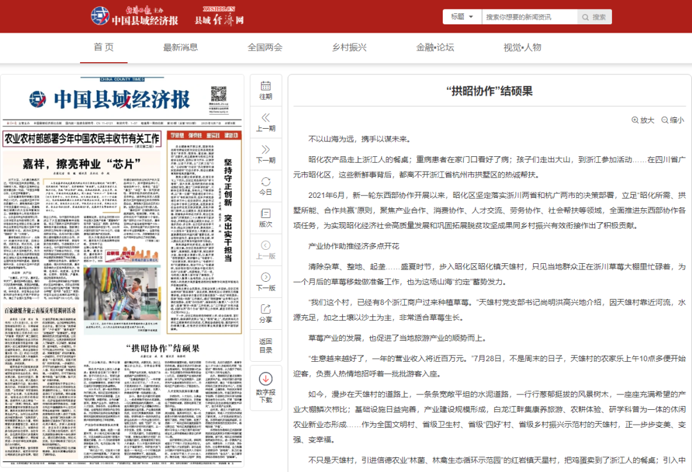Screen dimensions: 692x472
Task: Click the red banner 学思想 强党性 重实践 建新功
Action: coord(204,135)
